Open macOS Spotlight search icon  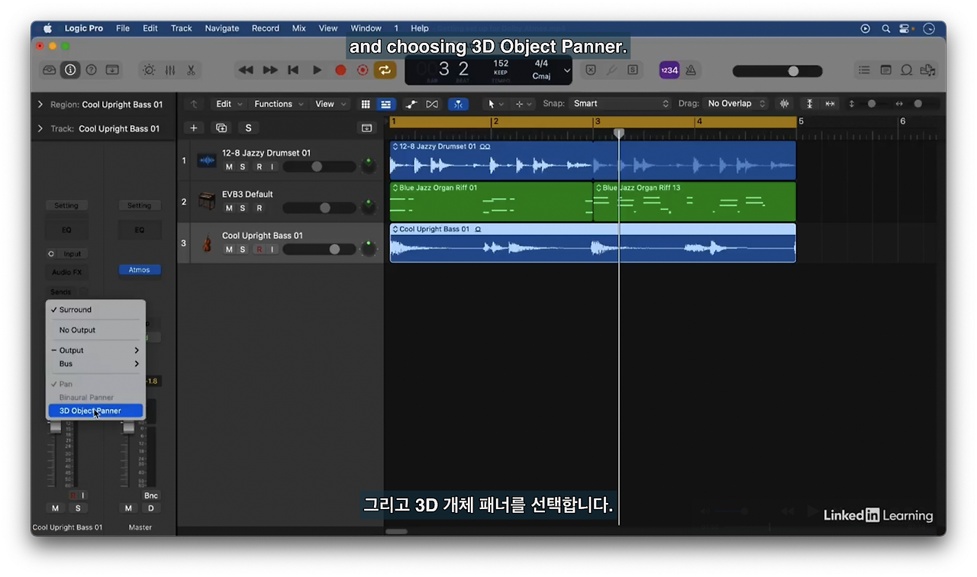pos(886,28)
